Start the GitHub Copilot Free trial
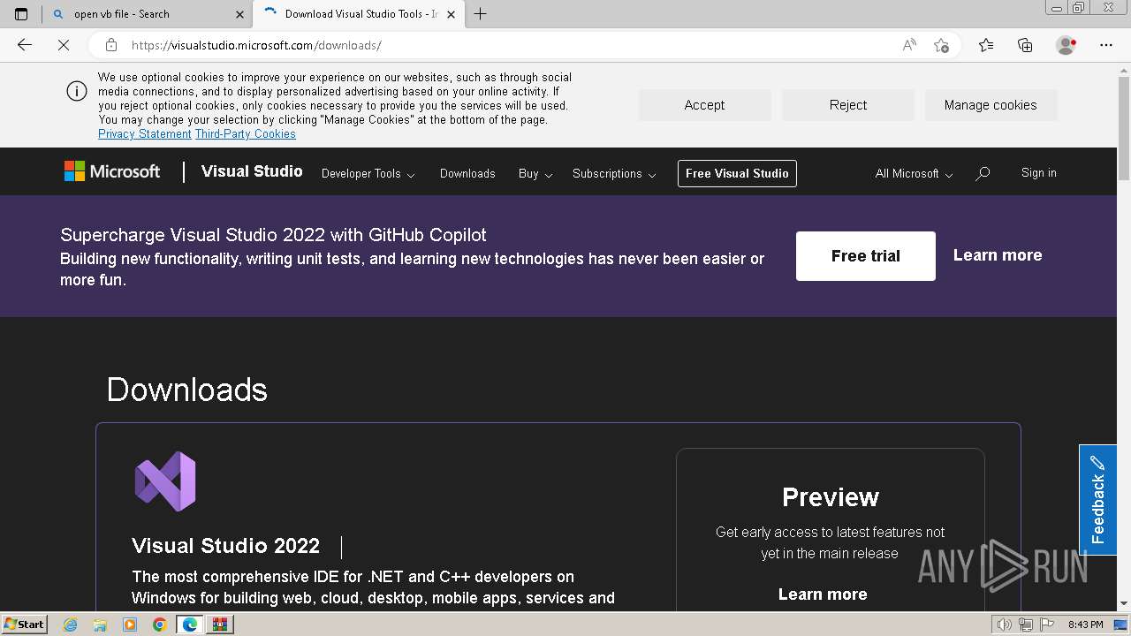The height and width of the screenshot is (636, 1131). (866, 256)
